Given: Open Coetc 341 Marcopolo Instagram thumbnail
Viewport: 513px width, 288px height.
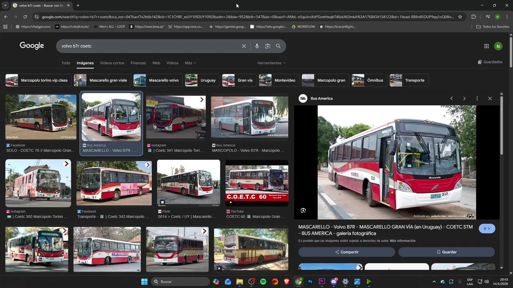Looking at the screenshot, I should (176, 117).
